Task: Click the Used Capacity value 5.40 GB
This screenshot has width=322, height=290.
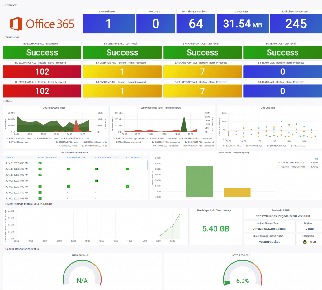Action: [x=216, y=229]
